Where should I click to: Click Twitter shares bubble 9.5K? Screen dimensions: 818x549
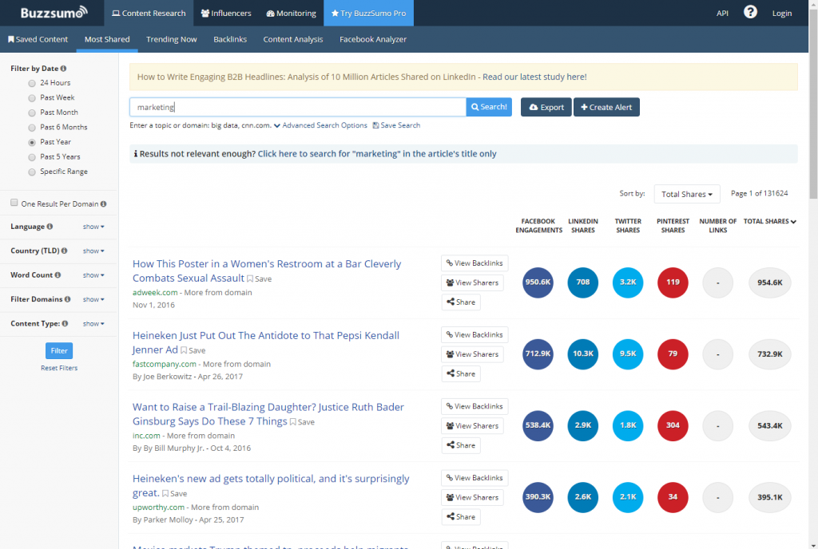click(x=628, y=353)
